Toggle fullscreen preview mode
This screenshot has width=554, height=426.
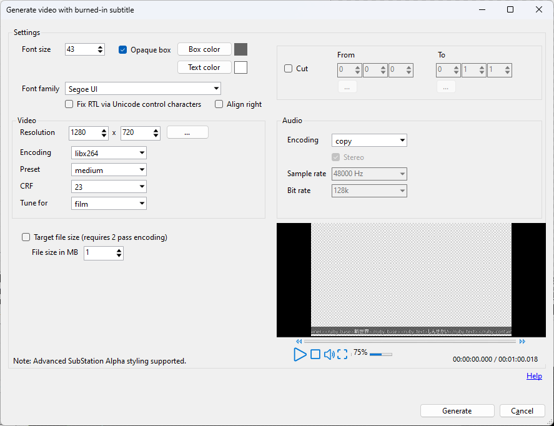342,354
